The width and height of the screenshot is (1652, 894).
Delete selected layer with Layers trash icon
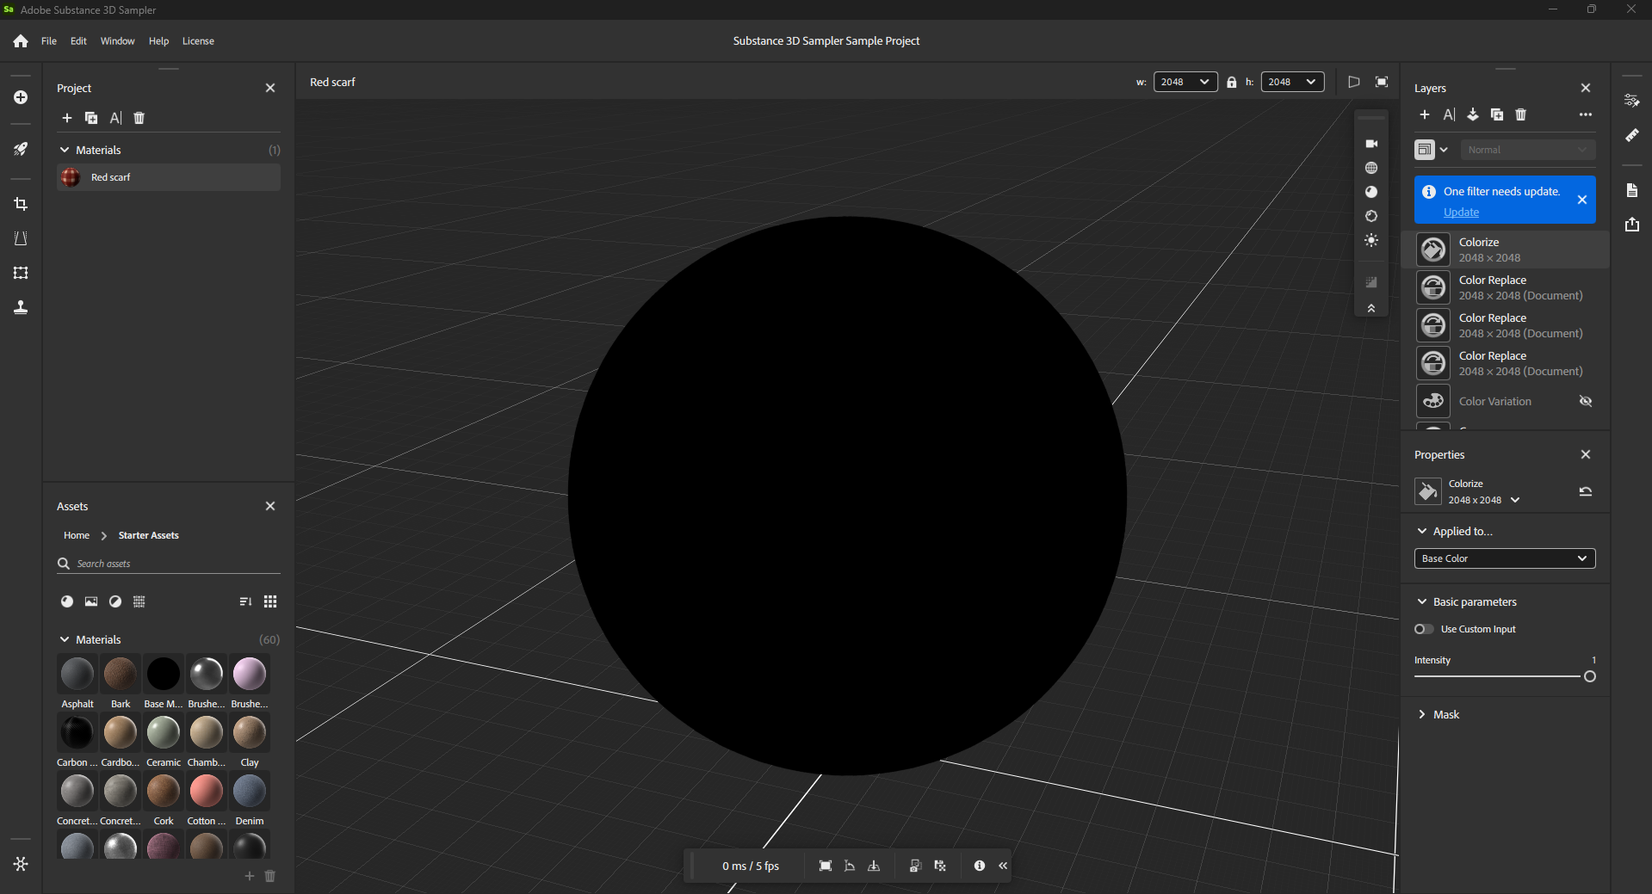pos(1521,114)
